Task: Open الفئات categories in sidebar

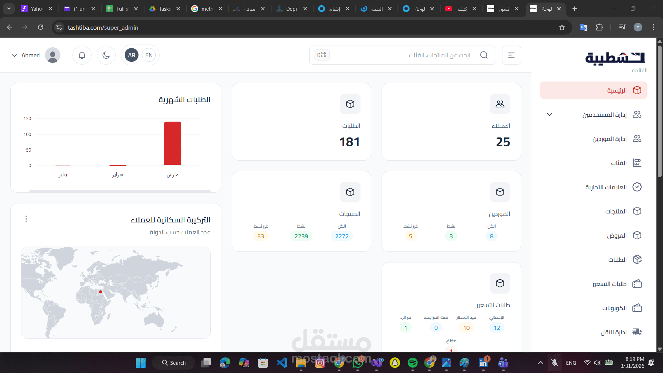Action: click(x=618, y=163)
